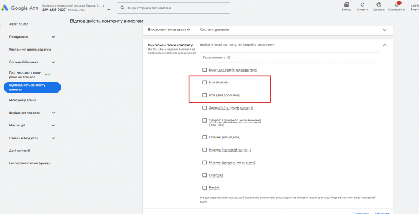Click the help icon next to Тема контенту
The width and height of the screenshot is (419, 214).
point(229,57)
